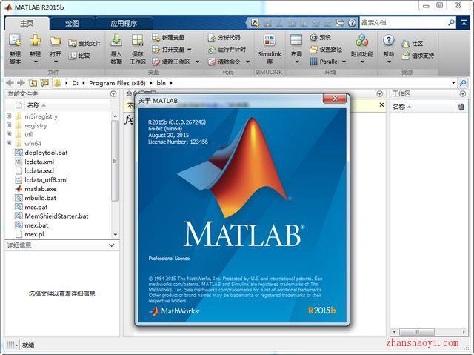Viewport: 474px width, 355px height.
Task: Click the Help (帮助) question mark icon
Action: pos(389,40)
